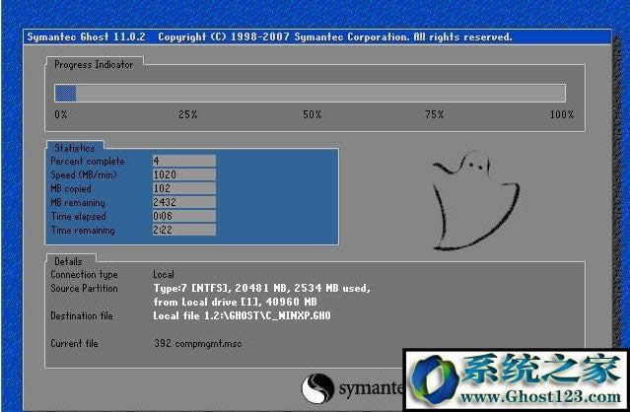Click the 50% marker under progress bar
The image size is (630, 412).
click(x=312, y=115)
